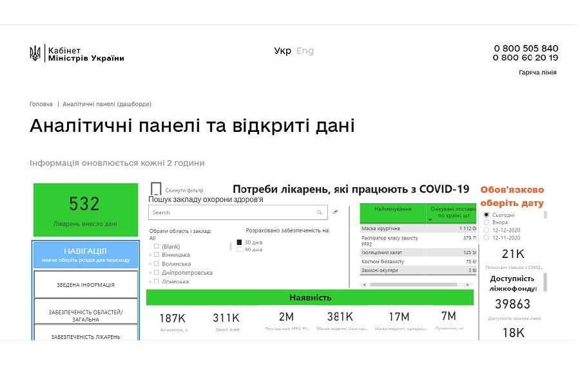Screen dimensions: 580x386
Task: Select the Костюм біозахисту table row
Action: point(418,262)
